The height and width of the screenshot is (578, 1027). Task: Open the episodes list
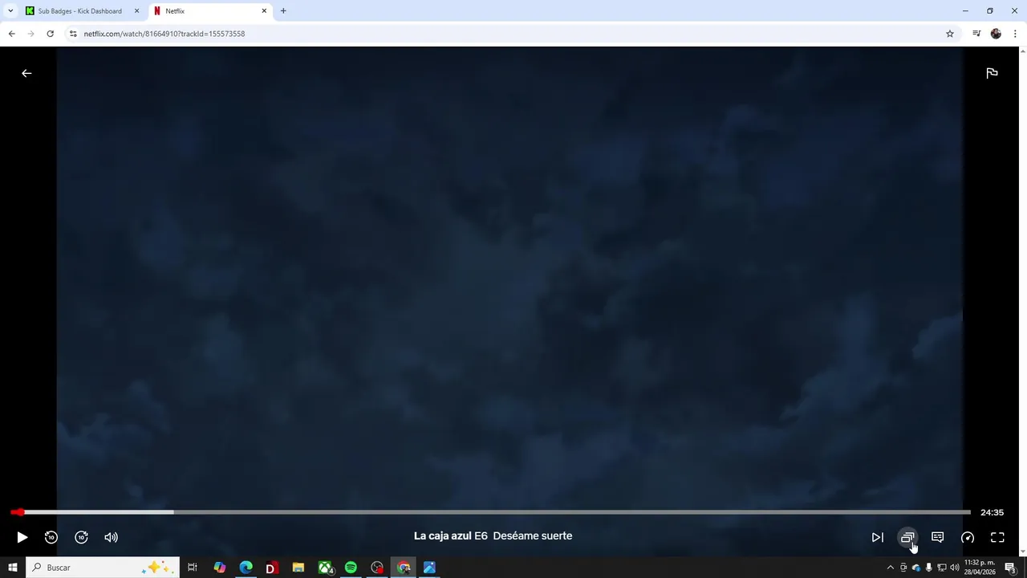[x=907, y=537]
